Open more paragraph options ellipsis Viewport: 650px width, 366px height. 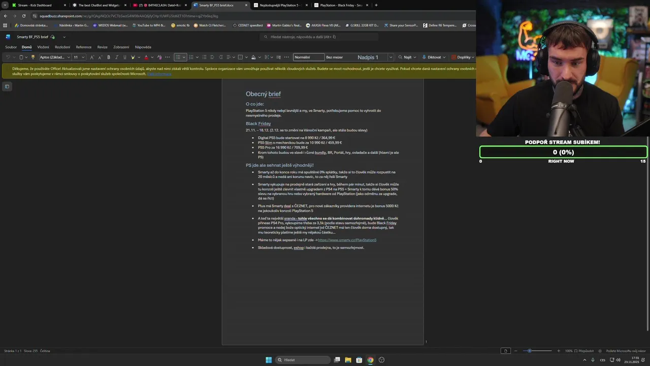(x=286, y=57)
